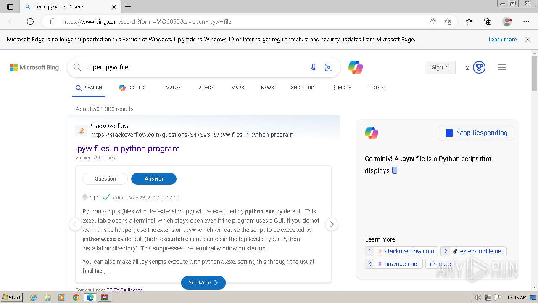View site information lock icon
This screenshot has width=538, height=303.
coord(53,21)
